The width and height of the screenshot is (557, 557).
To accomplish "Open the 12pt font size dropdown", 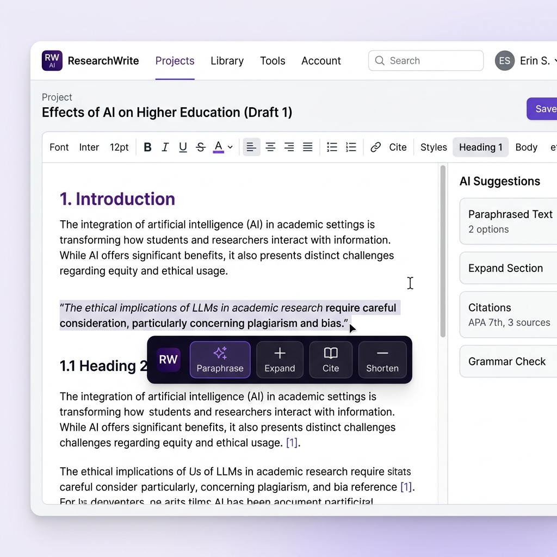I will pos(119,147).
